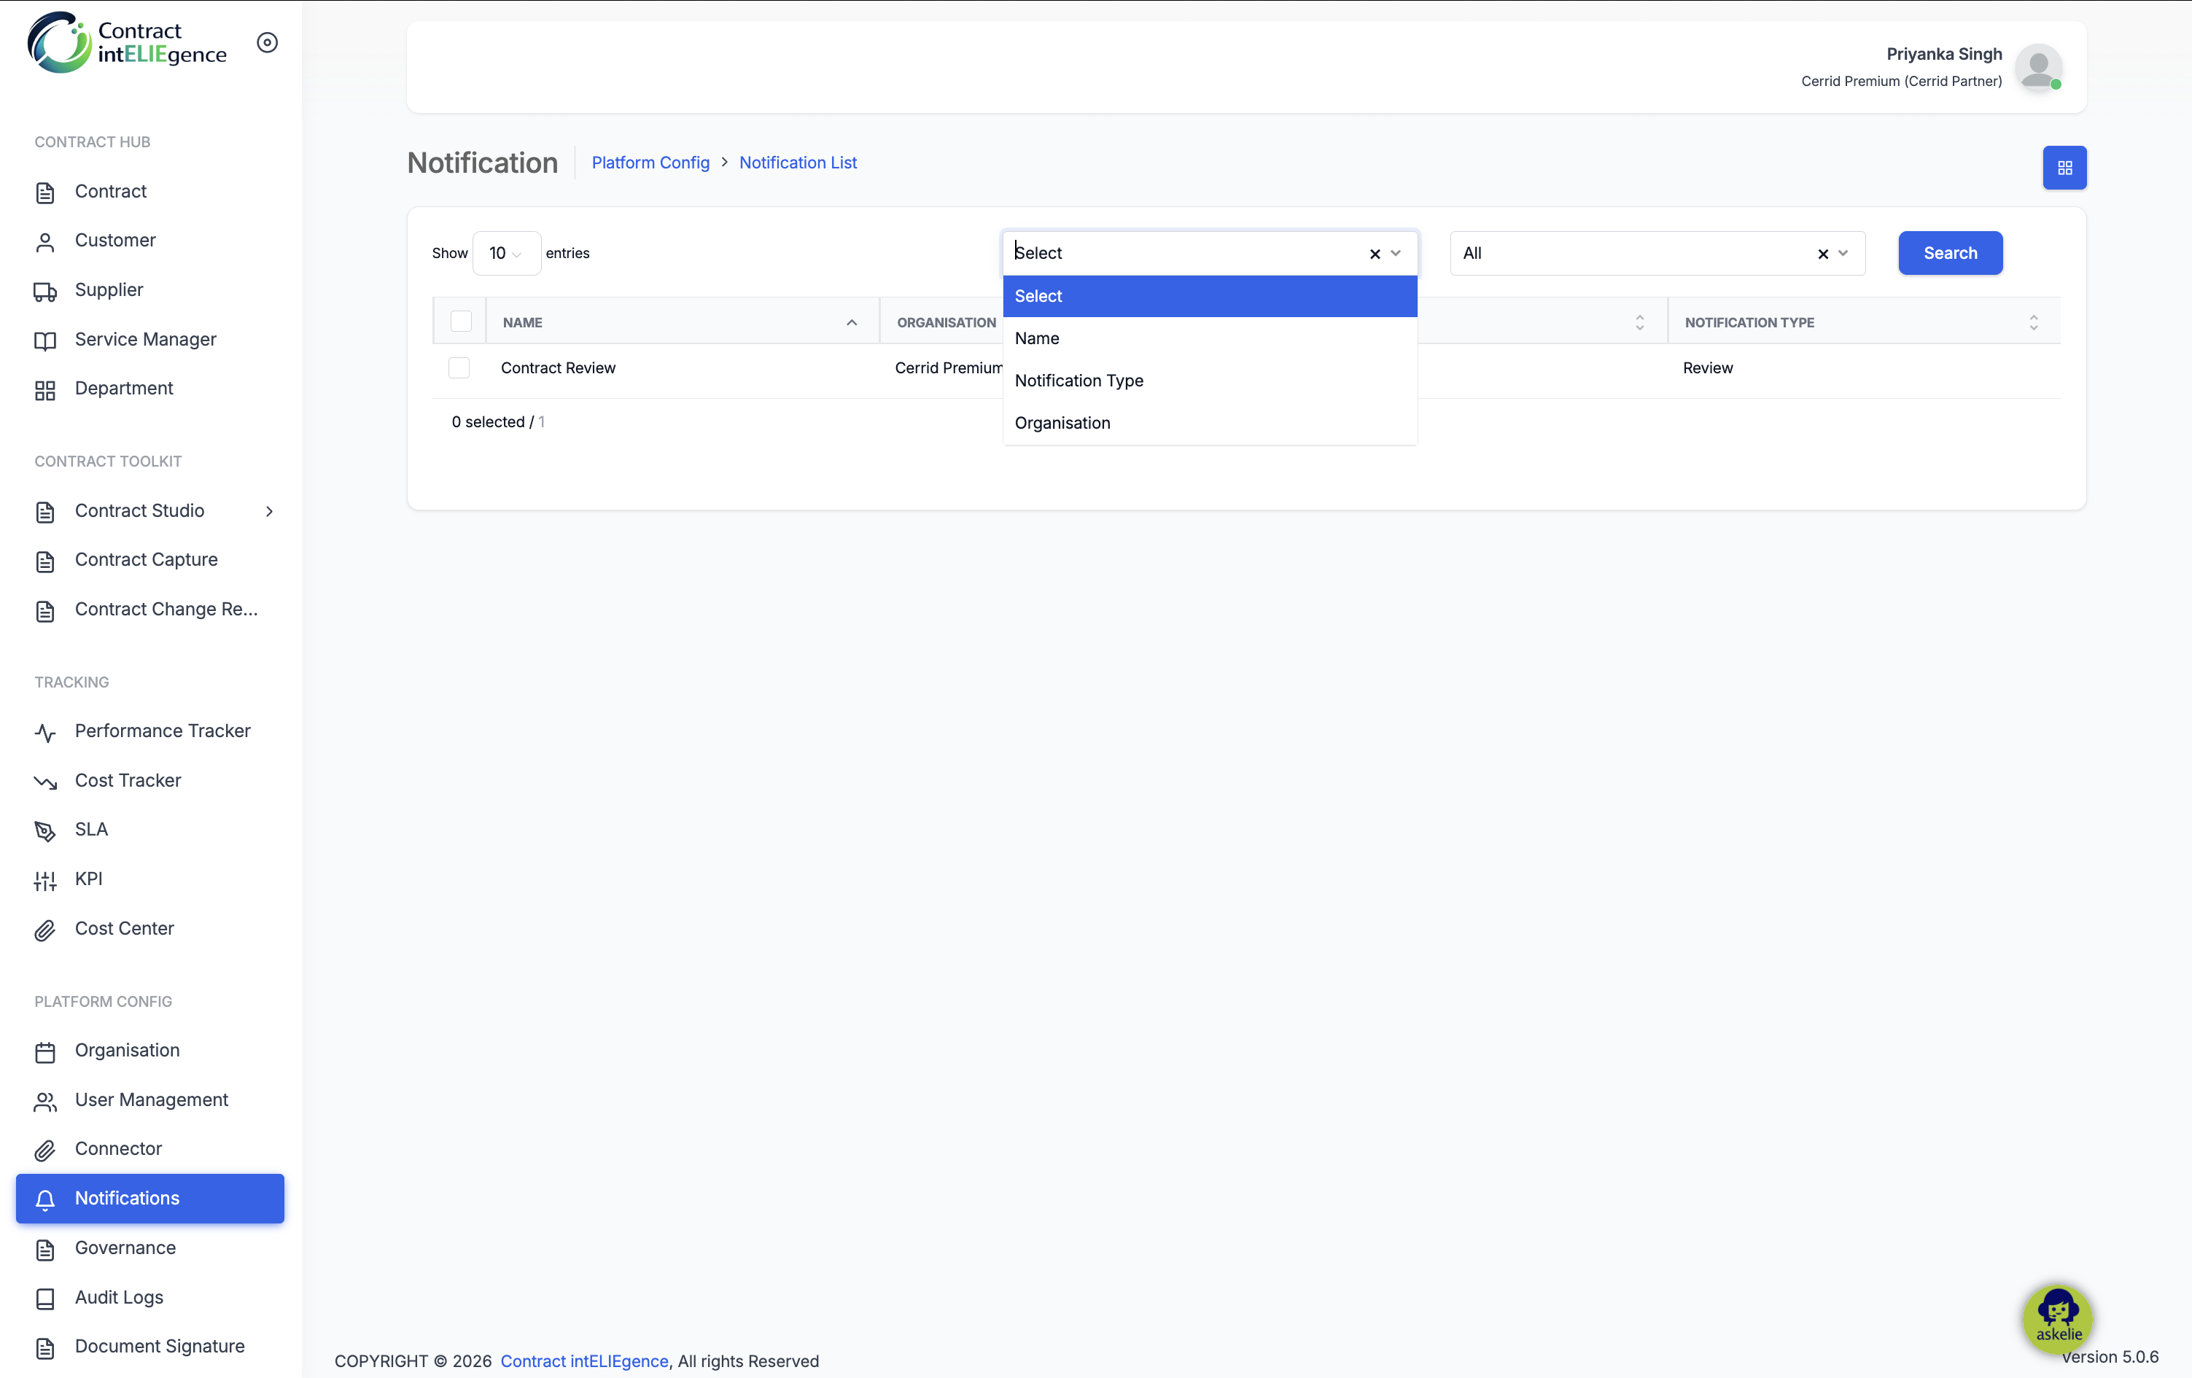Viewport: 2192px width, 1378px height.
Task: Open the show 10 entries dropdown
Action: [x=506, y=253]
